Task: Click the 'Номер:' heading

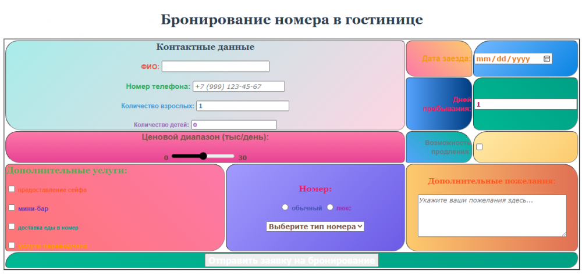Action: coord(315,189)
